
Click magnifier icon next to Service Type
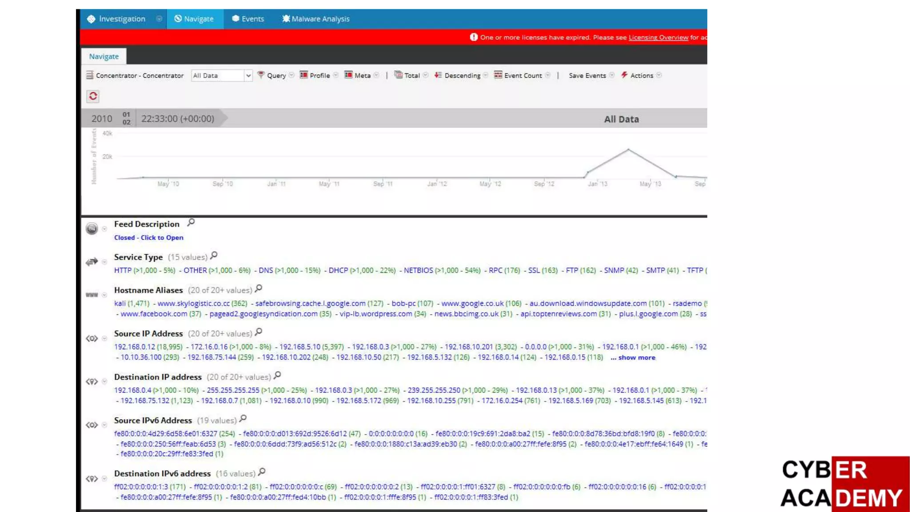(x=214, y=256)
